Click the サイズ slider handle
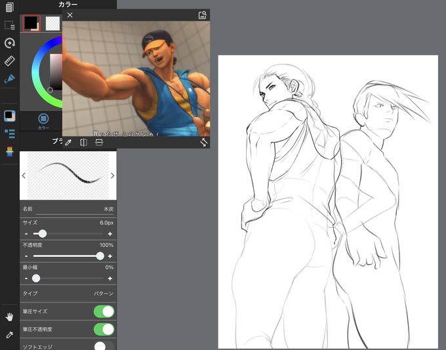The height and width of the screenshot is (350, 446). [x=43, y=234]
